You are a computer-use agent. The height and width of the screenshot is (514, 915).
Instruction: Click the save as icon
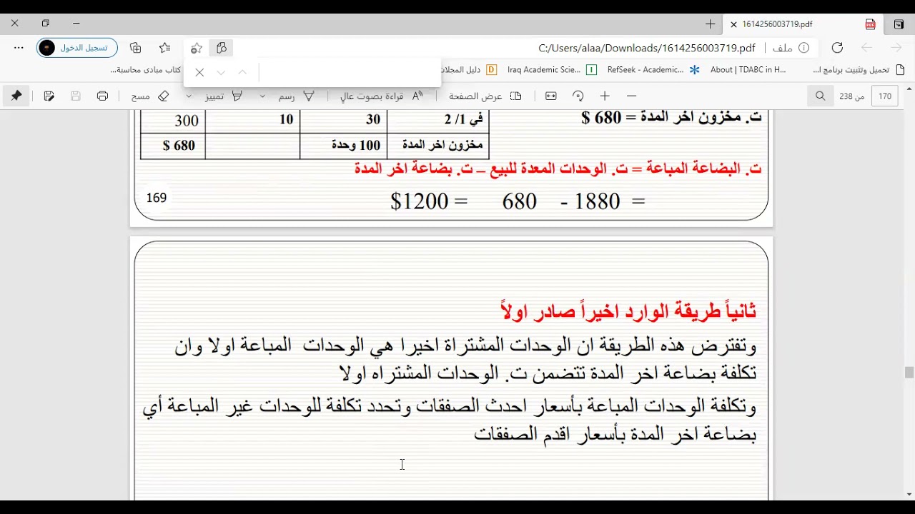pyautogui.click(x=49, y=96)
